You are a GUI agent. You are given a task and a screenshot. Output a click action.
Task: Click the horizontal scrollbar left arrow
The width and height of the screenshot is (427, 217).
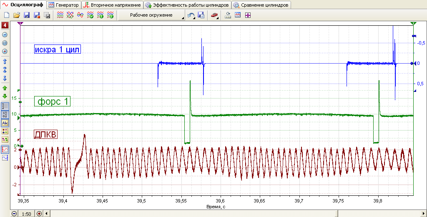pyautogui.click(x=46, y=214)
